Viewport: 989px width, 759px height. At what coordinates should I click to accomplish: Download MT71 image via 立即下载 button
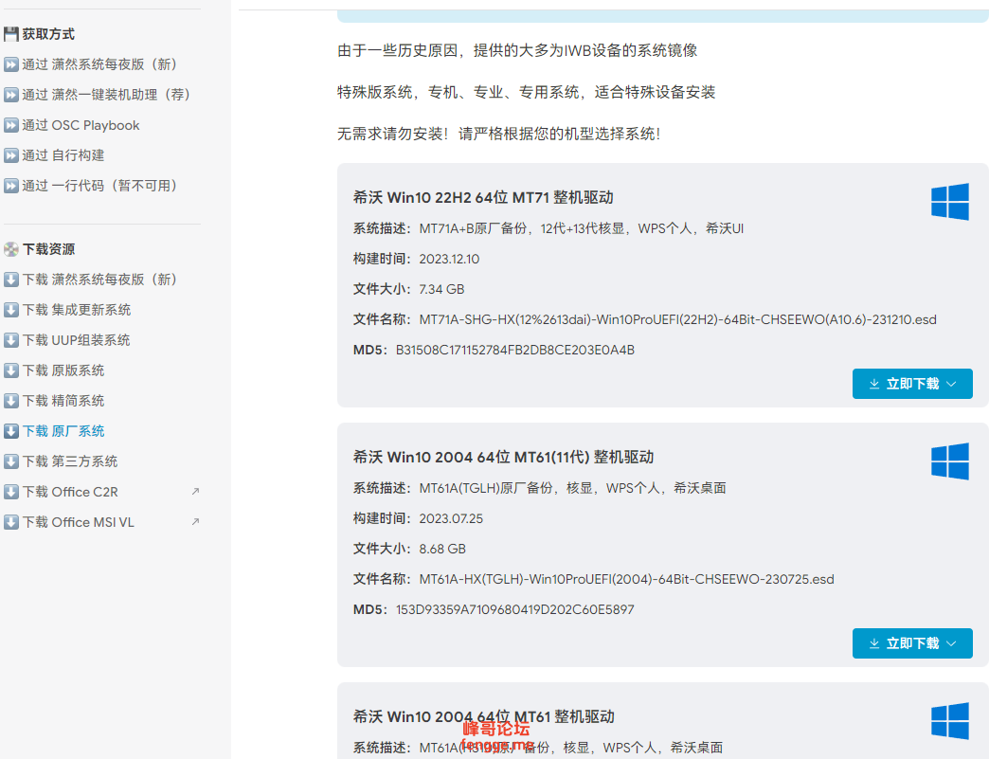[x=912, y=384]
